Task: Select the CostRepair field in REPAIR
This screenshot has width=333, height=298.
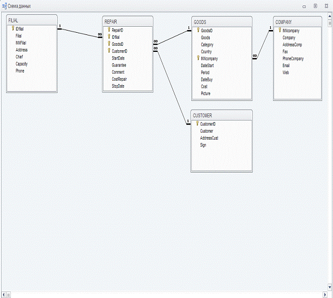Action: (x=120, y=79)
